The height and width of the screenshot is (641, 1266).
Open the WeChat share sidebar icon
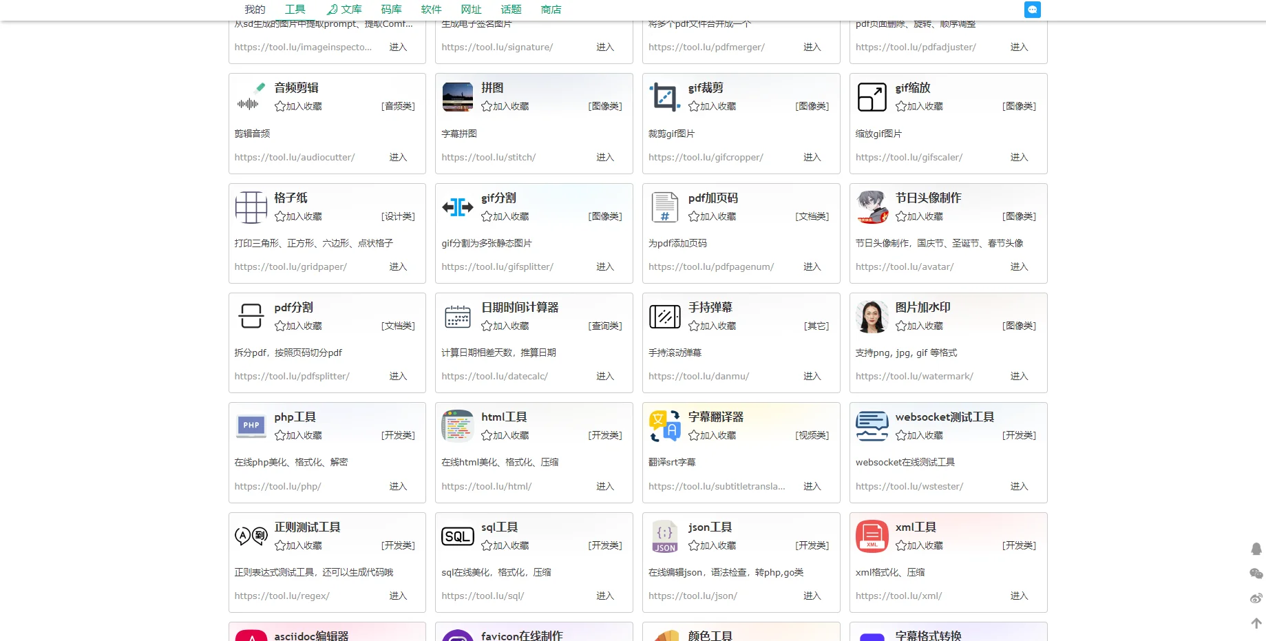point(1256,574)
